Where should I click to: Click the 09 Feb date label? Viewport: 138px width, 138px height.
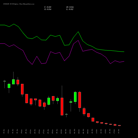click(x=88, y=131)
